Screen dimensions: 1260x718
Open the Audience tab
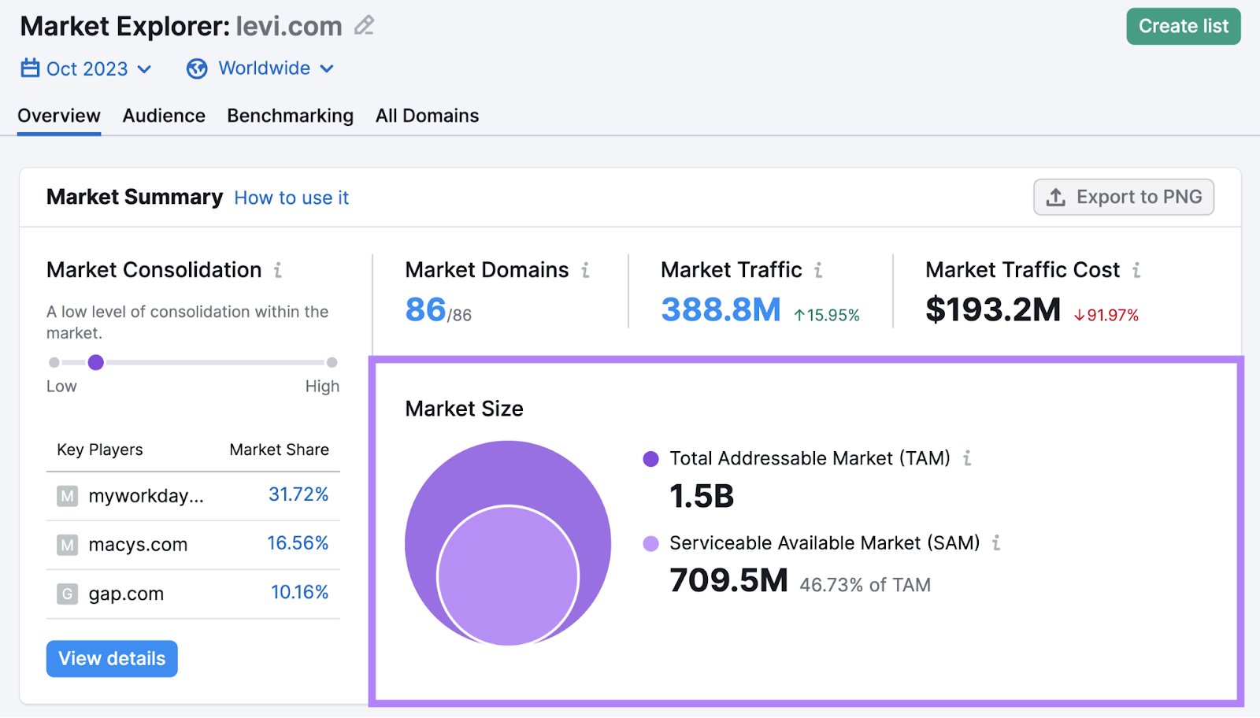coord(163,115)
